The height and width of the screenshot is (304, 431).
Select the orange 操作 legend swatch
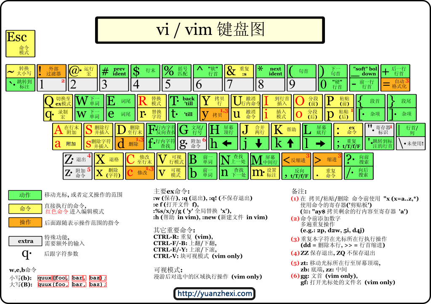click(25, 222)
